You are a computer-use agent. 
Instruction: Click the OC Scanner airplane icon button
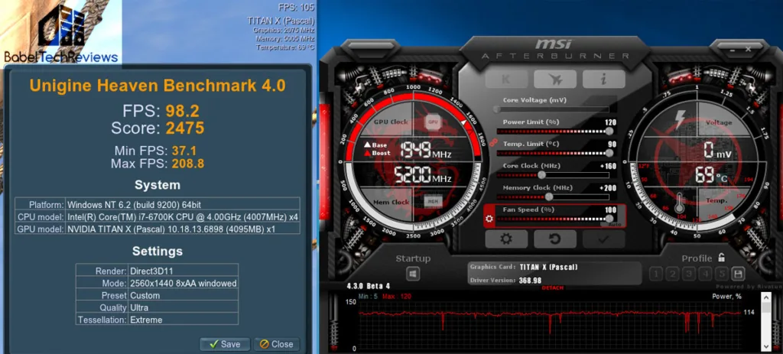pyautogui.click(x=555, y=79)
